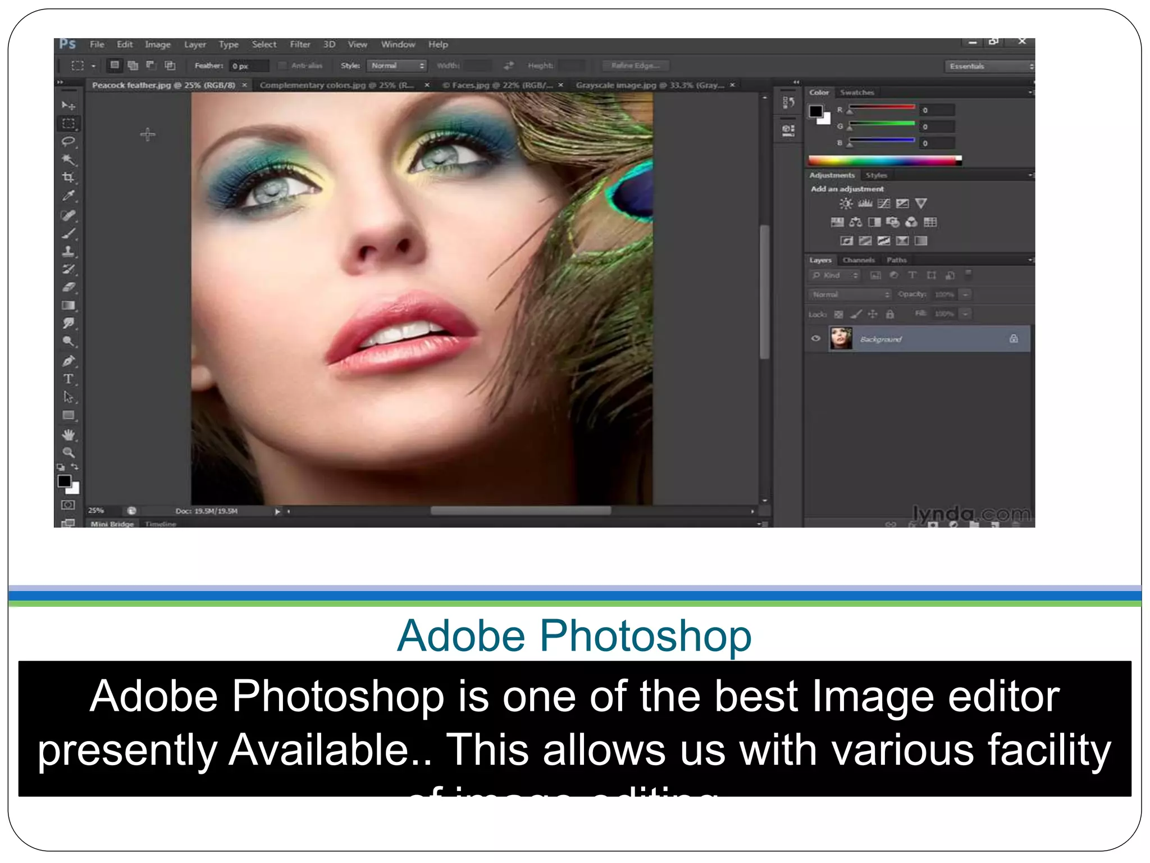Open the Window menu

pos(398,44)
